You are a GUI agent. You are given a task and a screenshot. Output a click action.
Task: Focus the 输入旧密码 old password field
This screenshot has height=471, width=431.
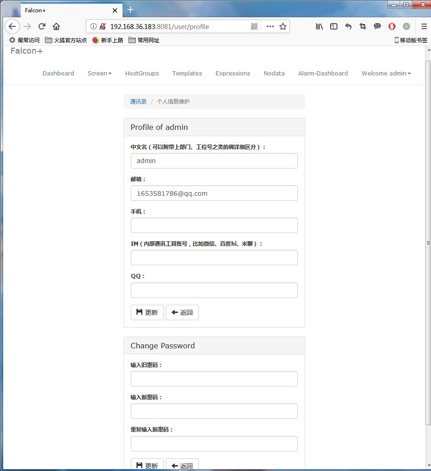pyautogui.click(x=214, y=379)
